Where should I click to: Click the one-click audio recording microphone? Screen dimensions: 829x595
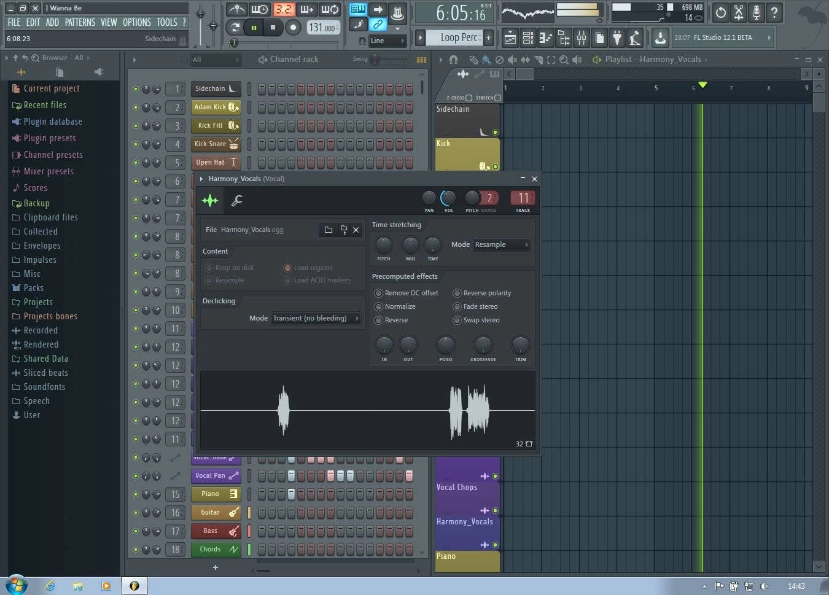click(757, 12)
